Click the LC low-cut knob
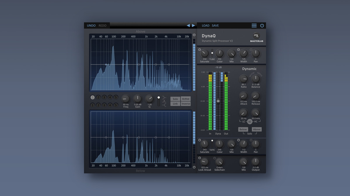This screenshot has width=350, height=196. click(x=244, y=113)
